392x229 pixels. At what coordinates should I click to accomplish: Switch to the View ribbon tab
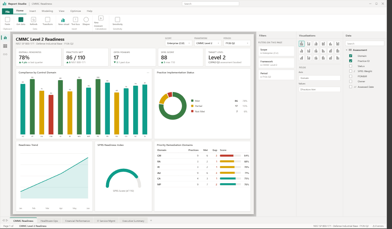click(62, 11)
